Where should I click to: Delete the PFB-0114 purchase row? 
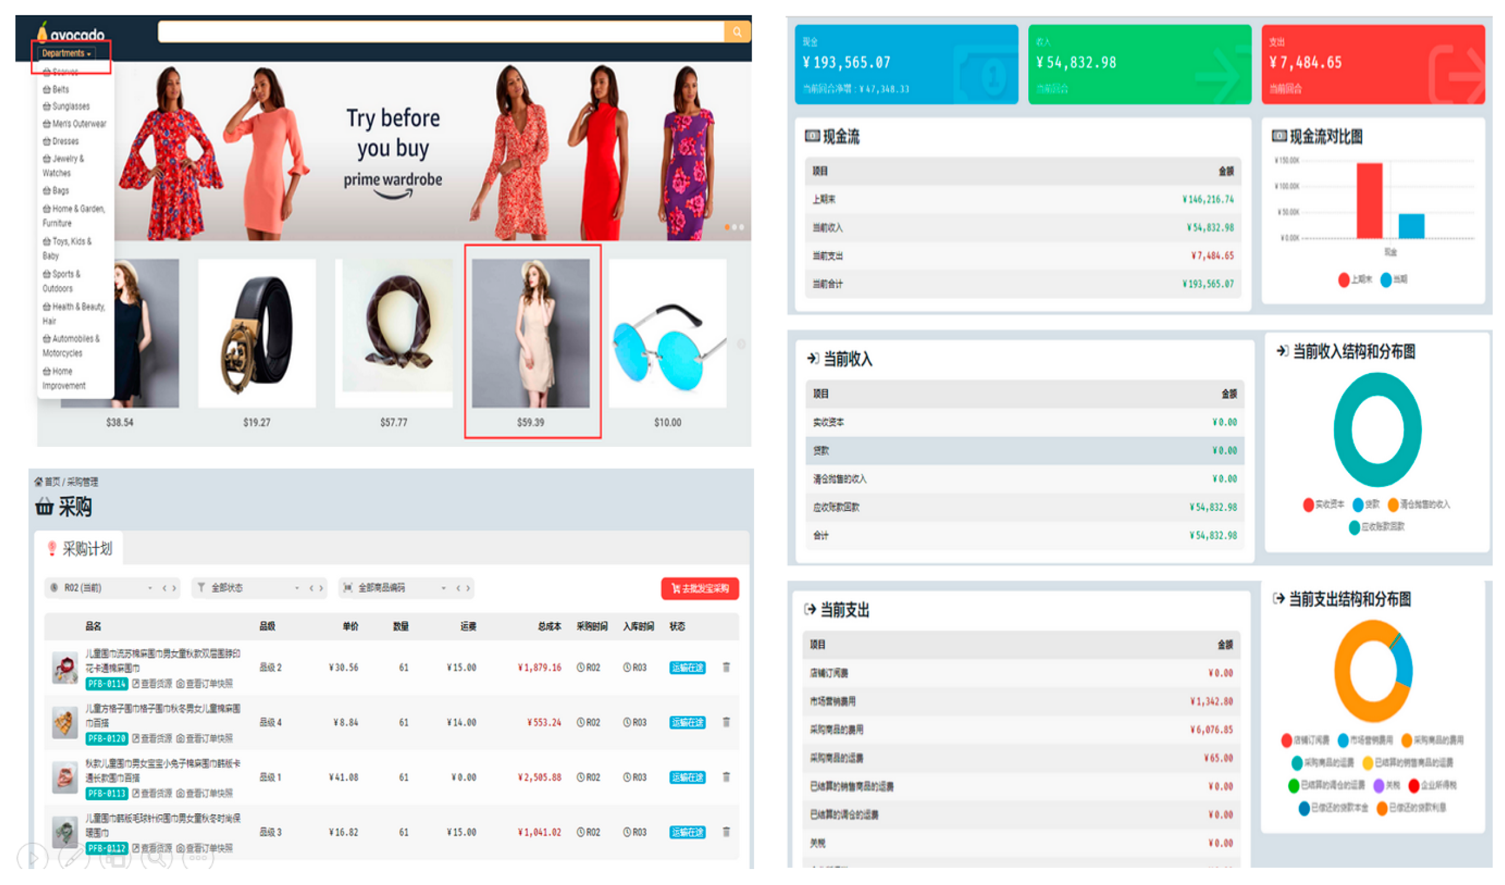tap(726, 667)
